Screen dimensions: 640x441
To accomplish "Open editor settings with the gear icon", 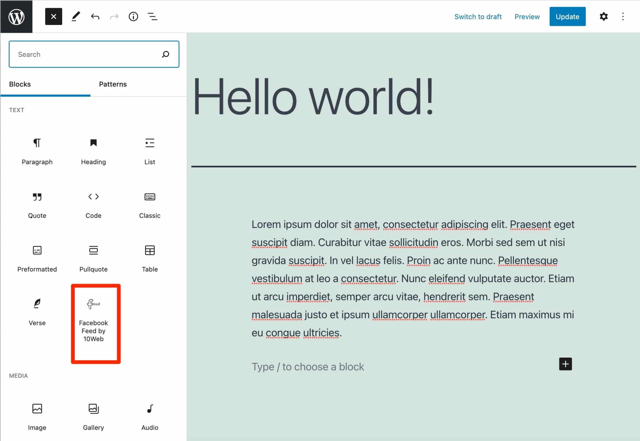I will 604,17.
